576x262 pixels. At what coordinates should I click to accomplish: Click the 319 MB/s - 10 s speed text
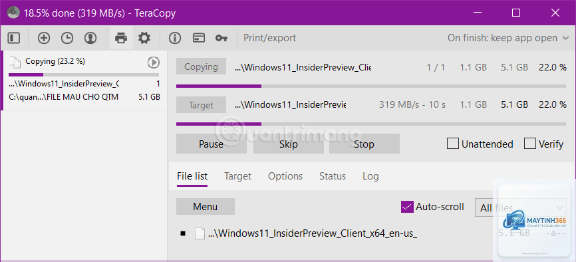[x=412, y=105]
